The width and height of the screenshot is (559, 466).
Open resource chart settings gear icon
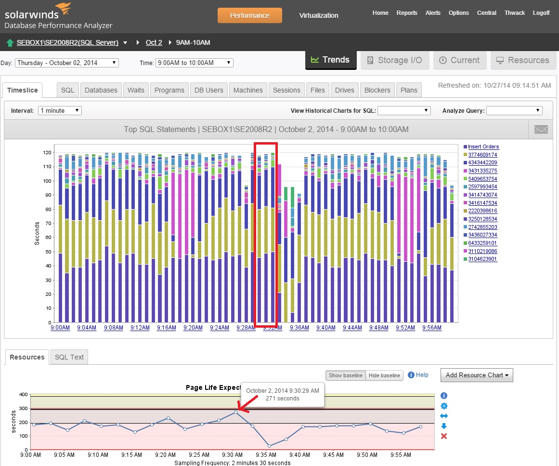[x=444, y=406]
